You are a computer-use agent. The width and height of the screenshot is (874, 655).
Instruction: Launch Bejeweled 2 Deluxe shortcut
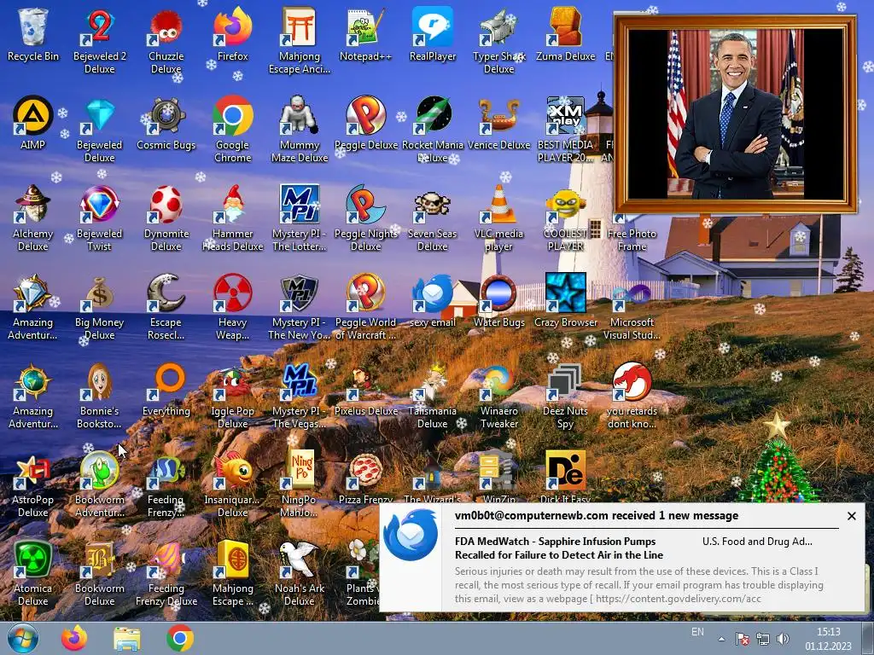coord(99,41)
